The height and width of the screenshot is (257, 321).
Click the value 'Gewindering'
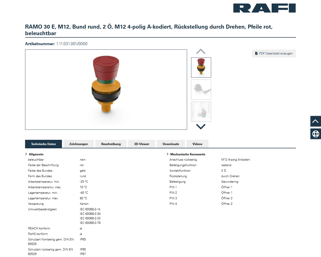pos(230,182)
